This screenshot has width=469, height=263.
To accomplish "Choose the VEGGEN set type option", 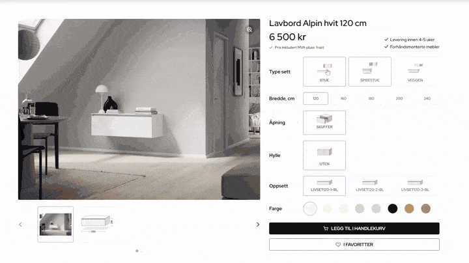I will (415, 72).
